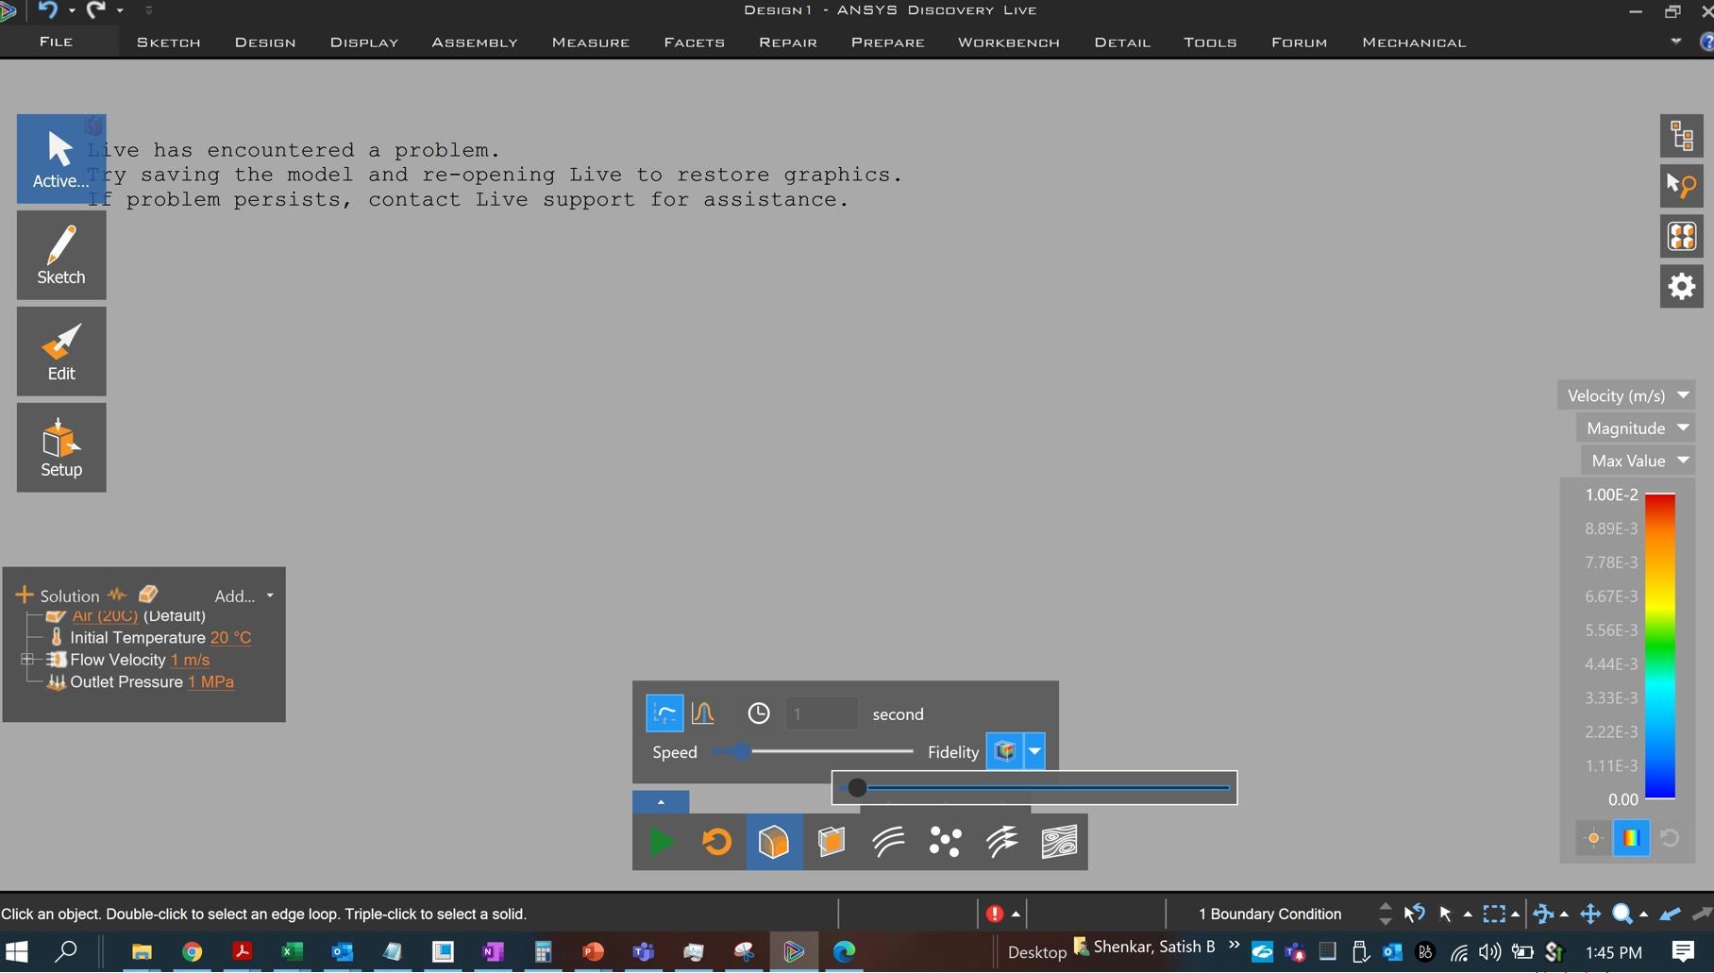
Task: Open the Velocity (m/s) result dropdown
Action: point(1626,395)
